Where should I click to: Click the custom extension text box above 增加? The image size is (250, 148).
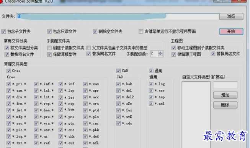(x=225, y=85)
